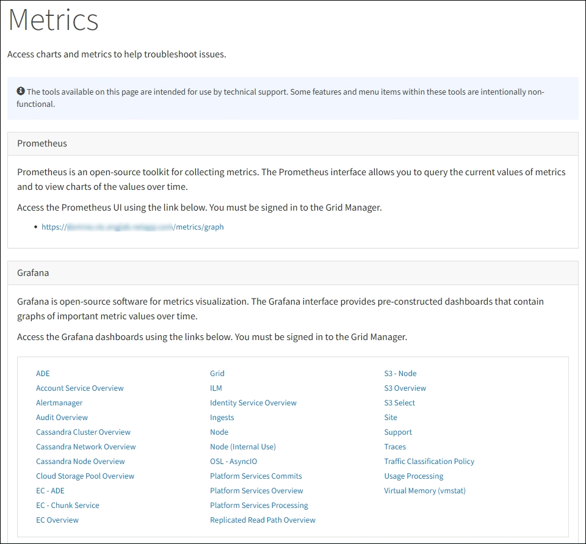Select the Traces dashboard link
Image resolution: width=586 pixels, height=544 pixels.
click(x=395, y=447)
